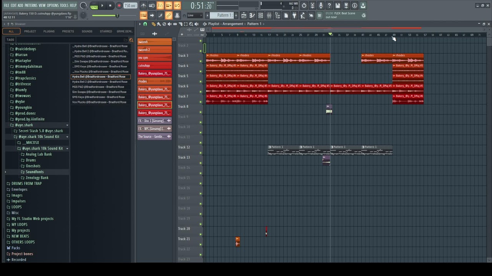492x276 pixels.
Task: Open the PATTERNS menu
Action: click(31, 5)
